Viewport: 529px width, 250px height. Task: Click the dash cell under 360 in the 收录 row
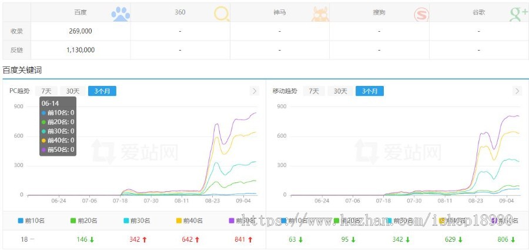pos(180,31)
